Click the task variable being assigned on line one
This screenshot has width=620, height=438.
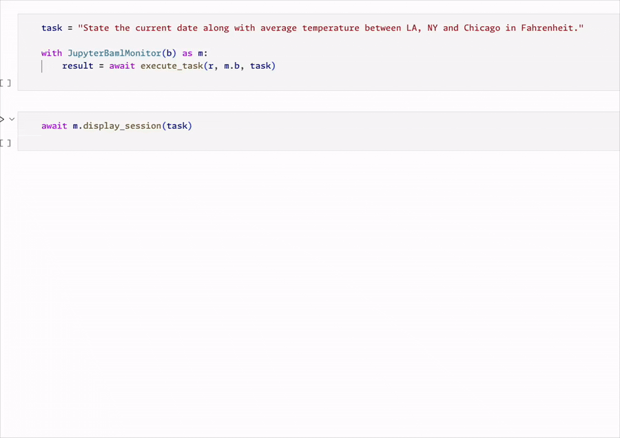tap(51, 28)
